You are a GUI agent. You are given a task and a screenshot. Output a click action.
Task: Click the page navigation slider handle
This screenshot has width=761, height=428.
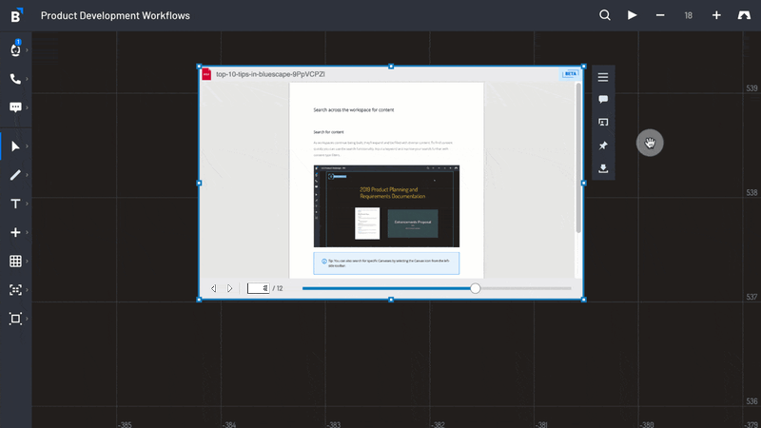[x=475, y=288]
